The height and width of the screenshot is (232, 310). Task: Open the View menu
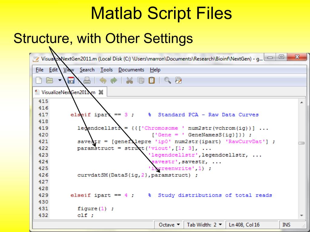pos(69,70)
